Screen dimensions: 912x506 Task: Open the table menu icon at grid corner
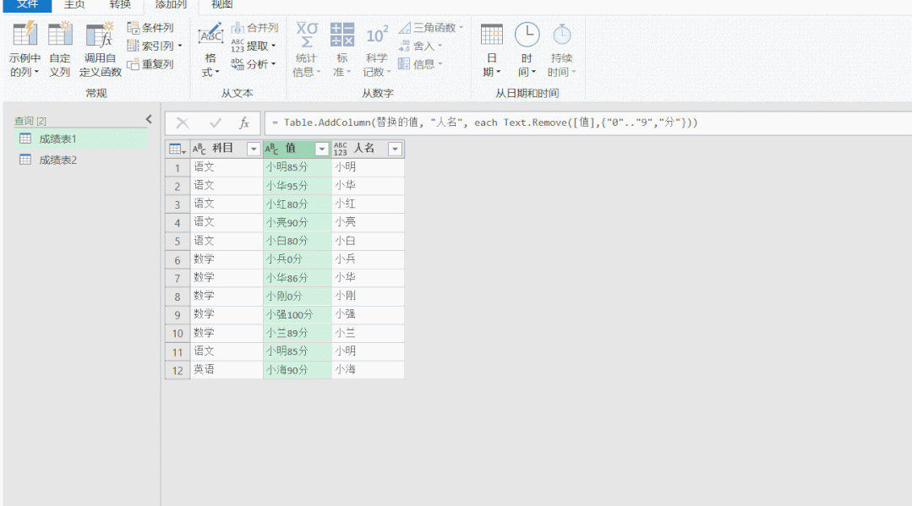click(x=177, y=149)
